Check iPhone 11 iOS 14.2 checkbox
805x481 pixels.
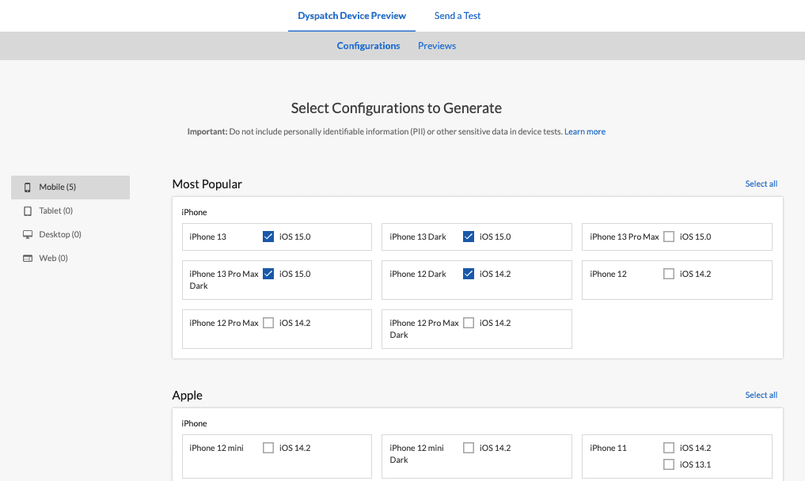tap(668, 448)
